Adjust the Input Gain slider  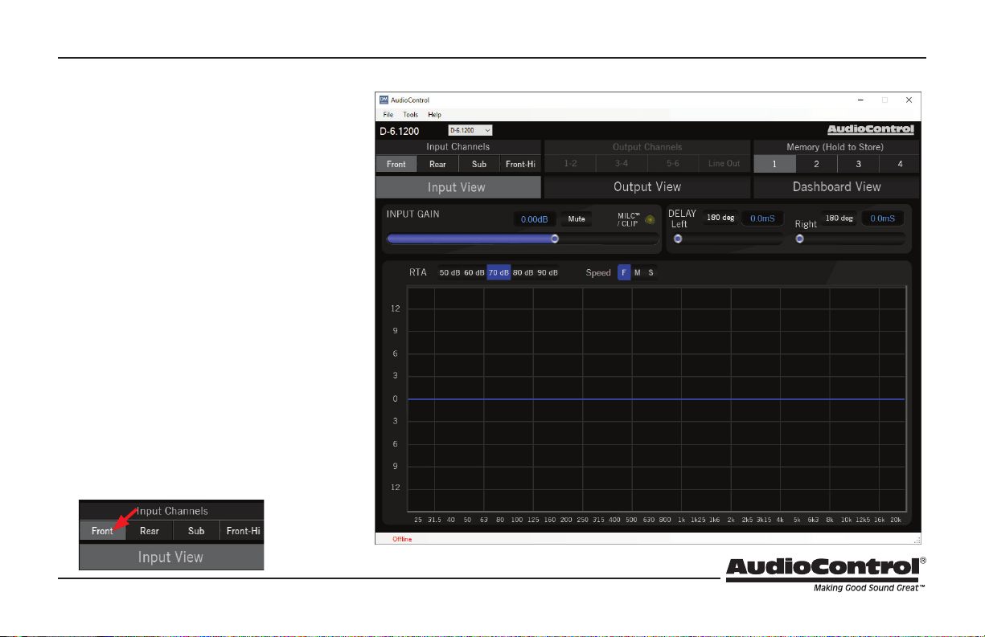[523, 239]
